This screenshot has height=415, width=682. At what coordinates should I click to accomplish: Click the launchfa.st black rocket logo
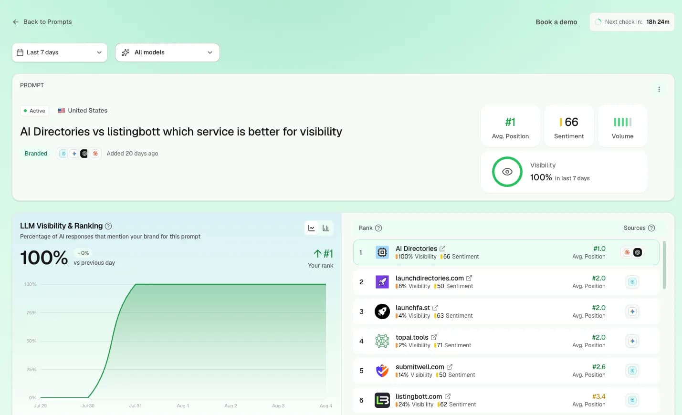[382, 311]
